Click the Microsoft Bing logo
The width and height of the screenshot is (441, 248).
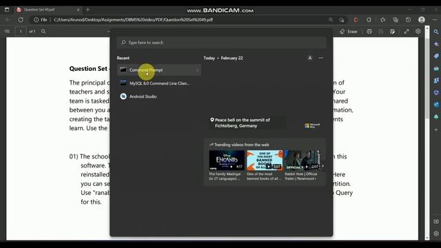click(312, 125)
